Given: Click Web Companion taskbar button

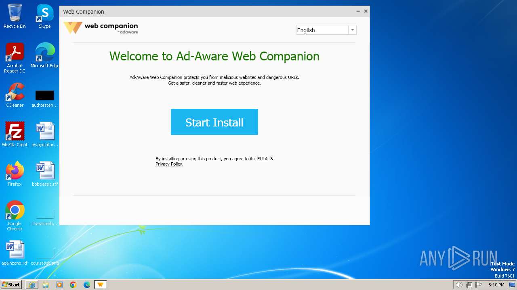Looking at the screenshot, I should [101, 285].
